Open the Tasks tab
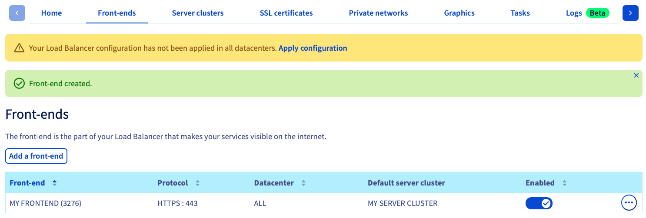646x218 pixels. [x=520, y=13]
